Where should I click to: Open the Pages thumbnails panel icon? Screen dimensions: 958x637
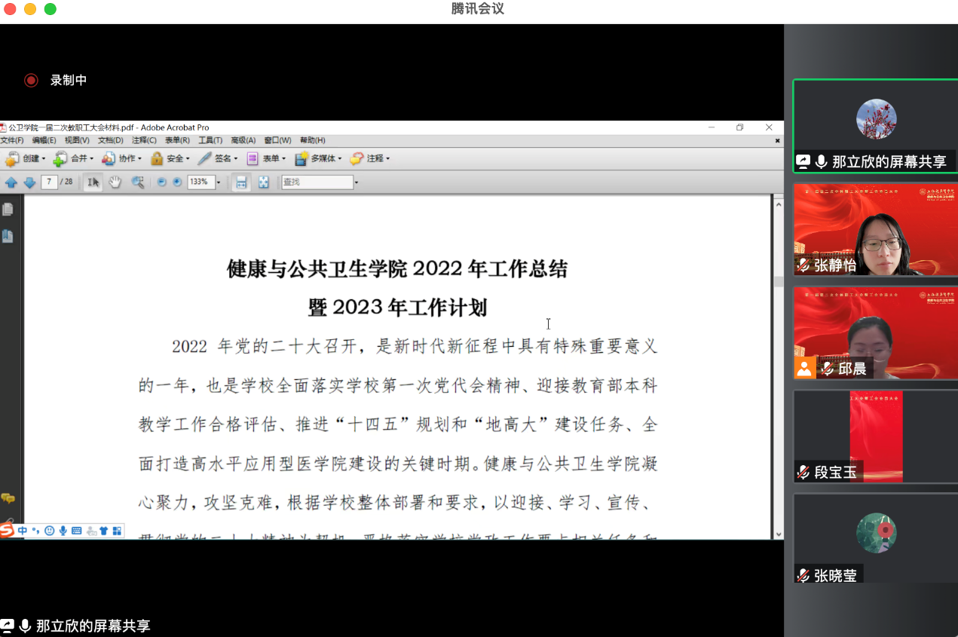click(x=8, y=209)
